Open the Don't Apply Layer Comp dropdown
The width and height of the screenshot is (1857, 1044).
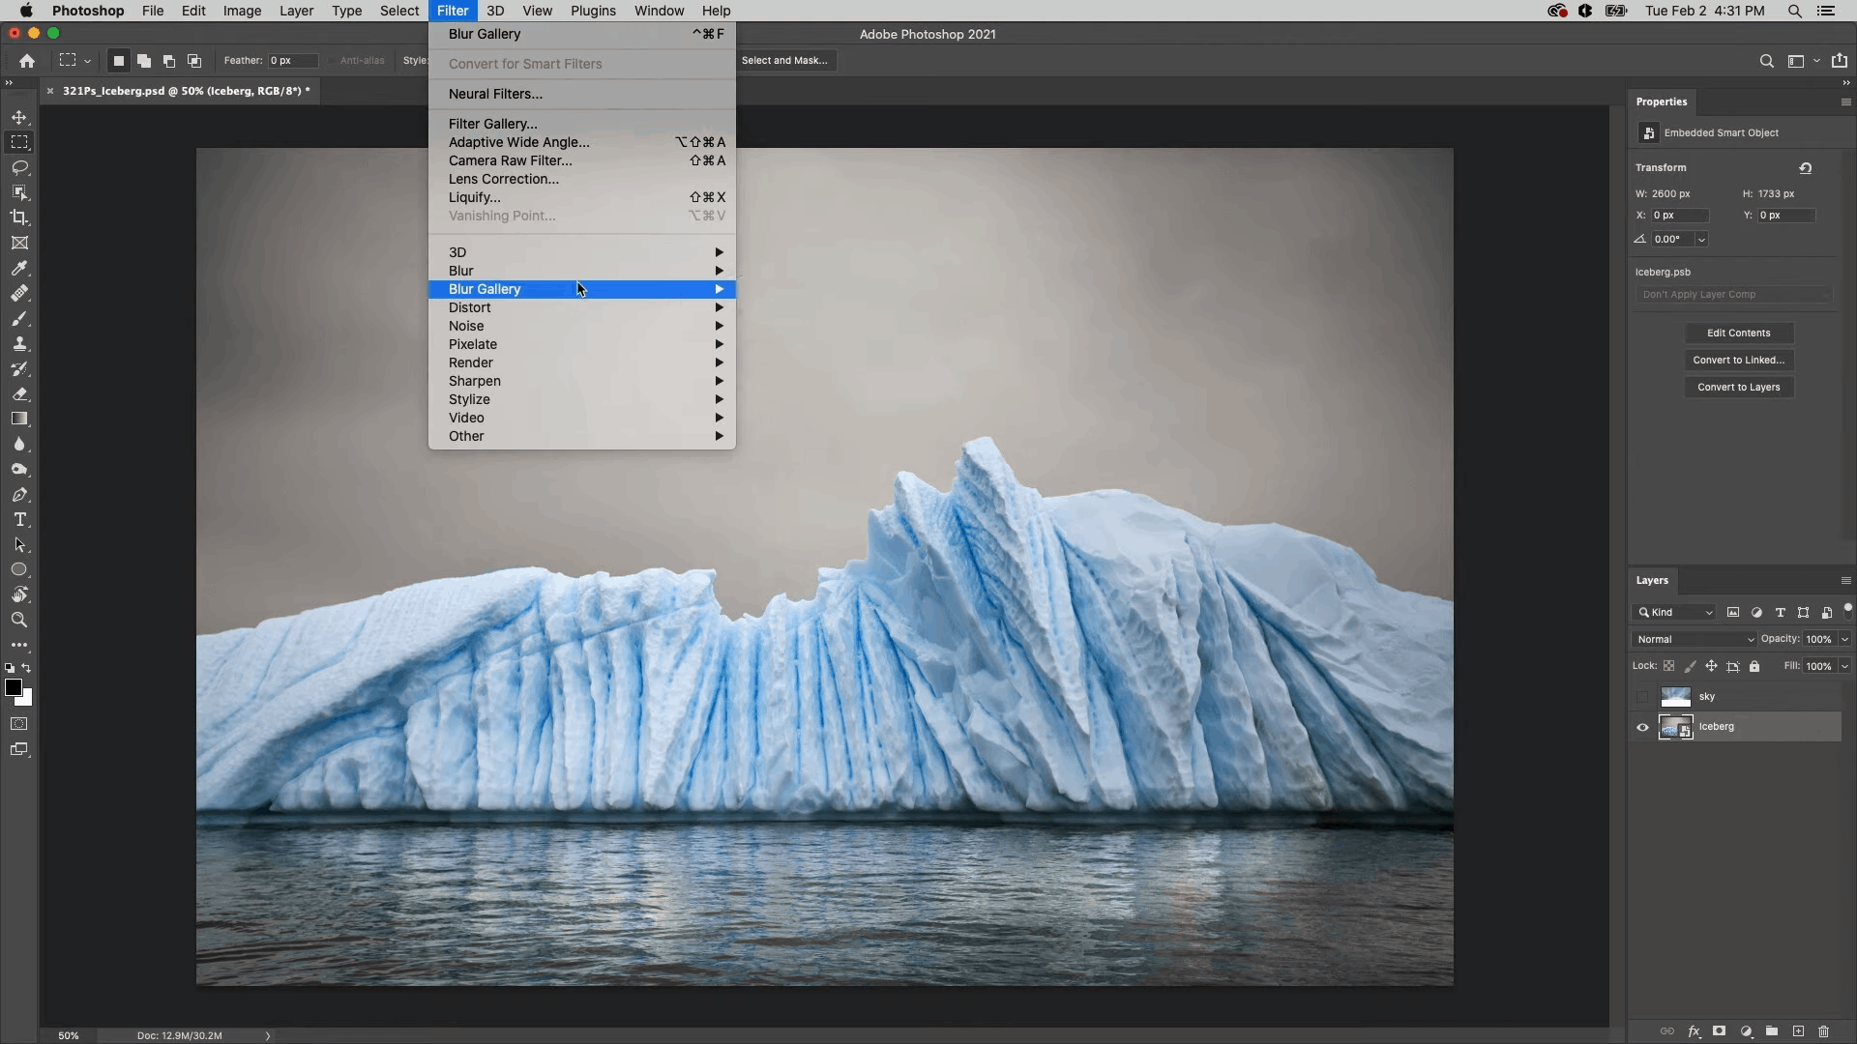click(x=1734, y=294)
